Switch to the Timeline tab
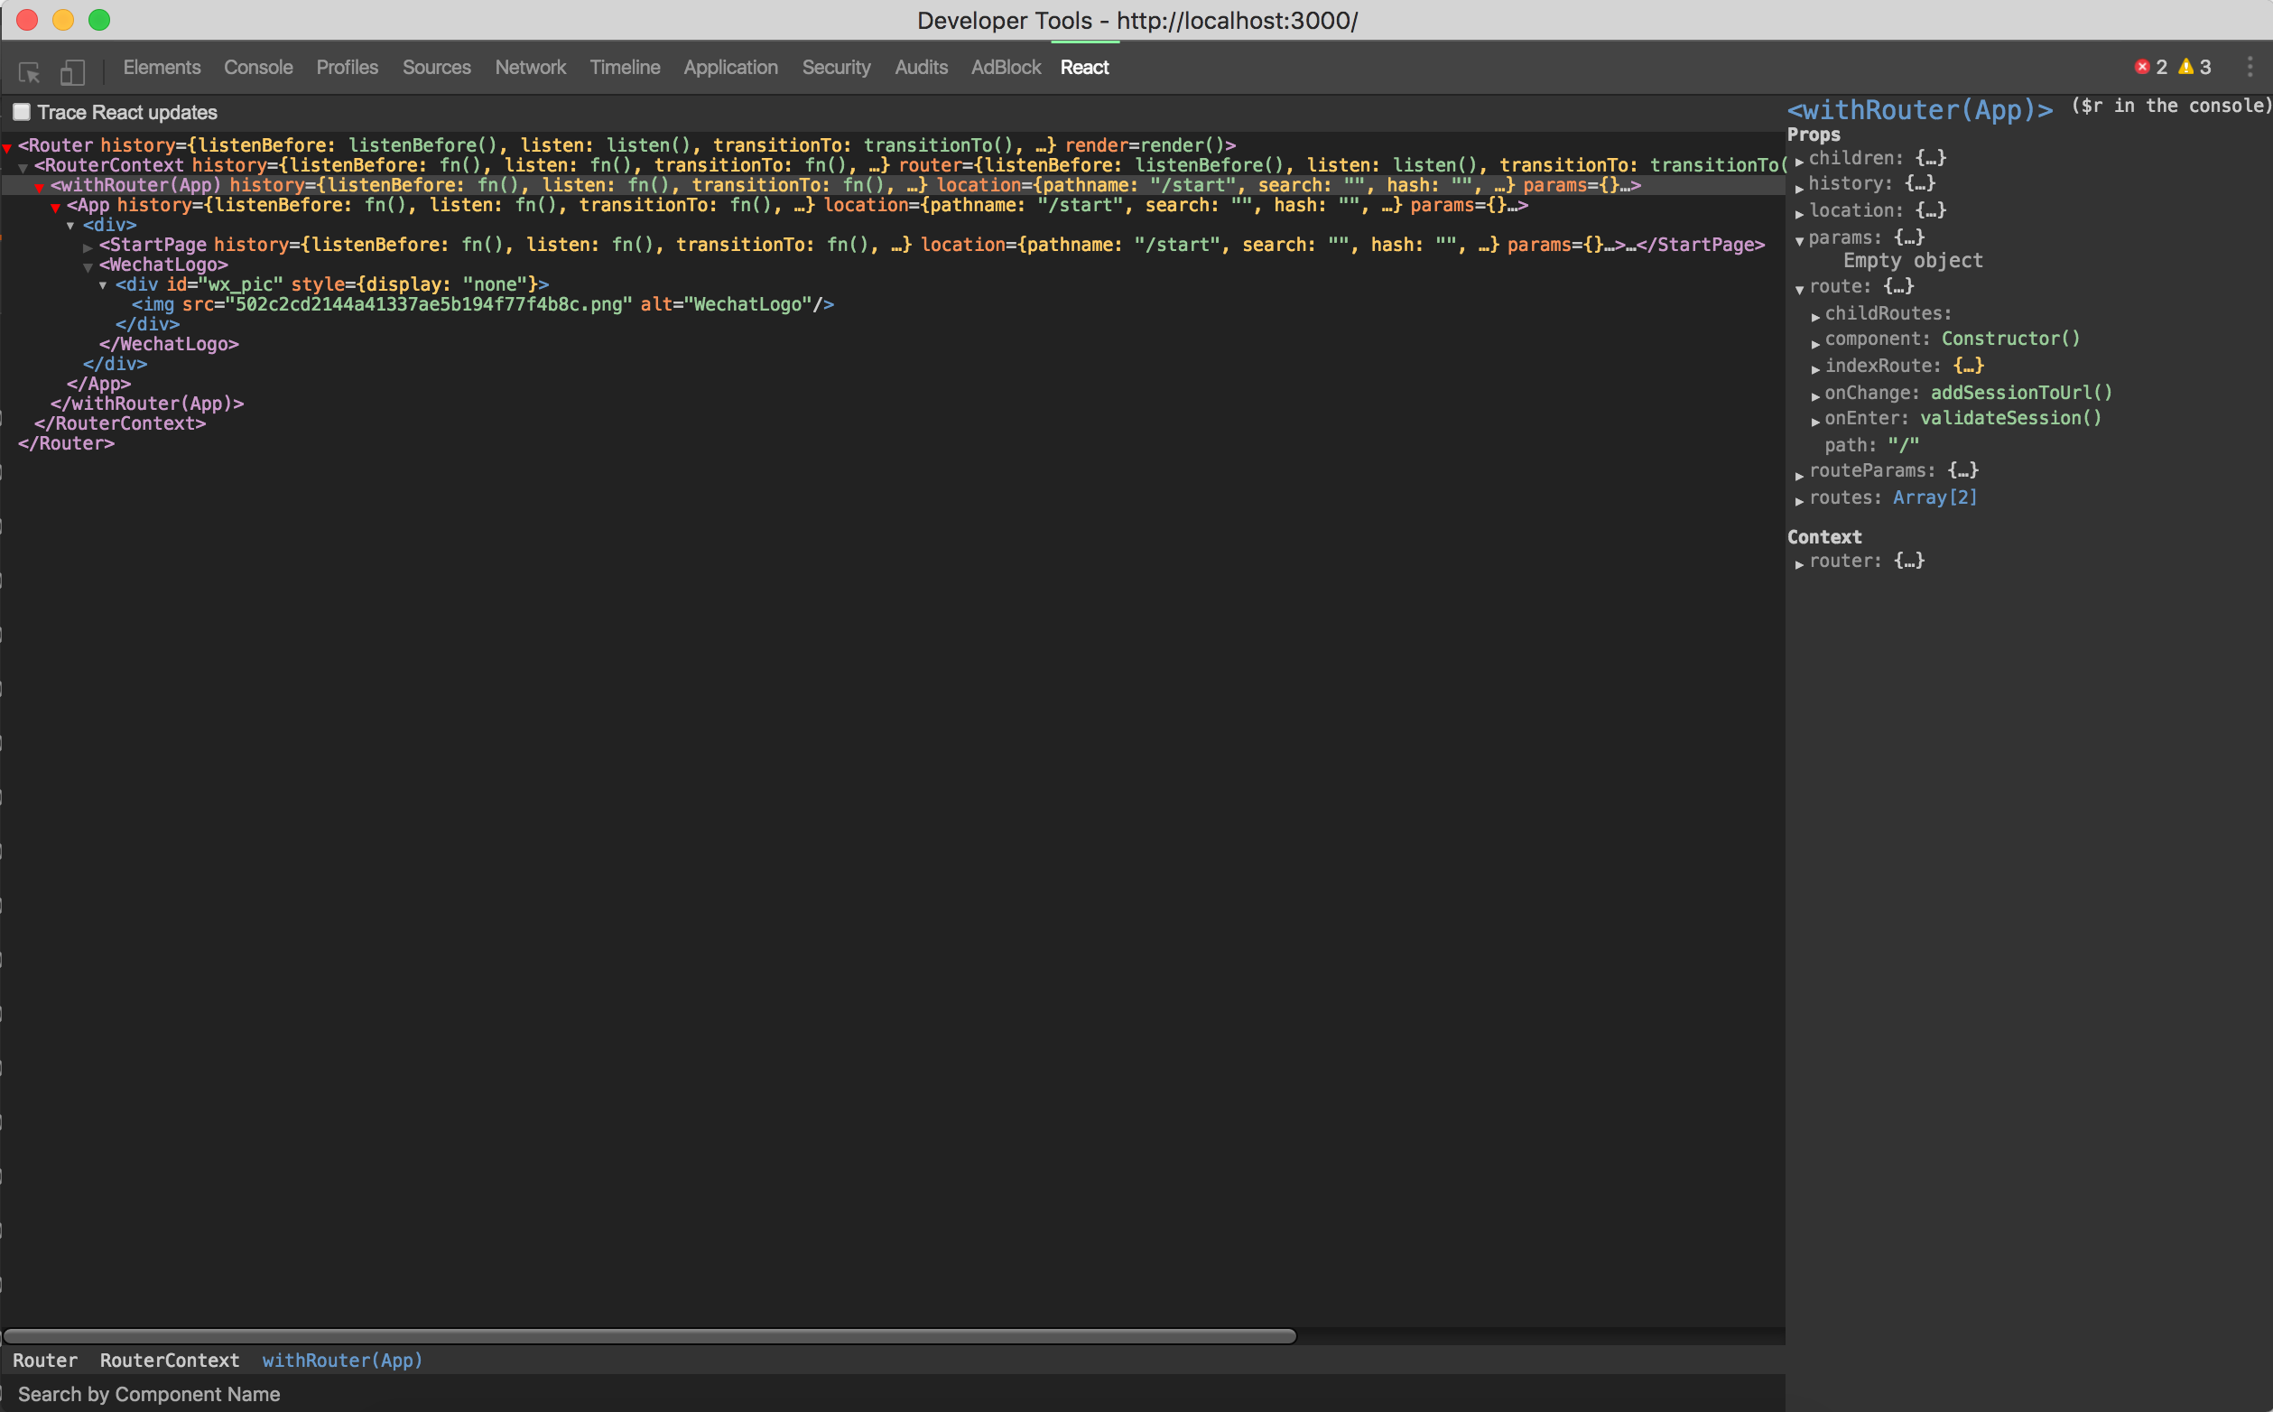 [x=625, y=67]
